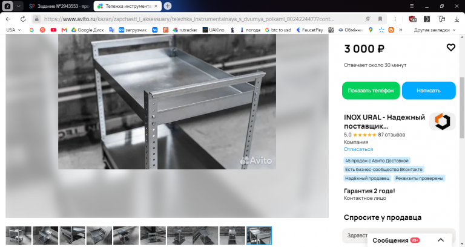Switch to the Задание №2943553 tab

click(60, 6)
